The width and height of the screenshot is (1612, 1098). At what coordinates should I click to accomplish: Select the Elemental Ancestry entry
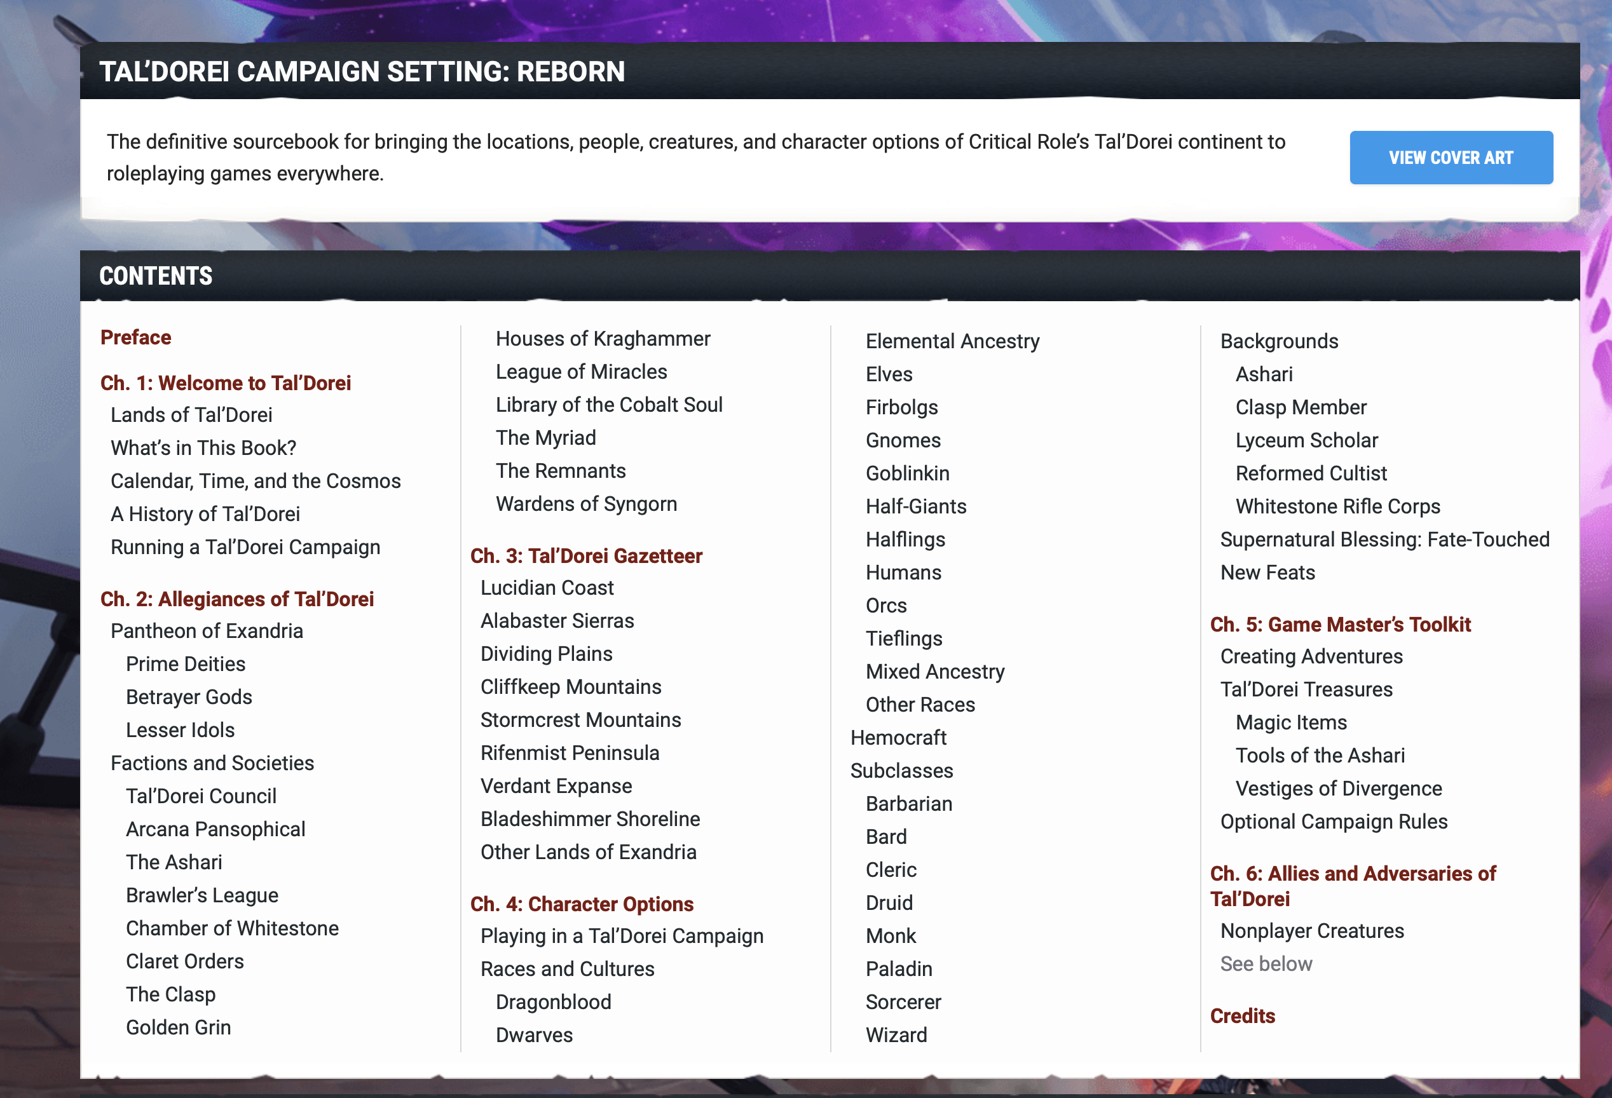952,341
